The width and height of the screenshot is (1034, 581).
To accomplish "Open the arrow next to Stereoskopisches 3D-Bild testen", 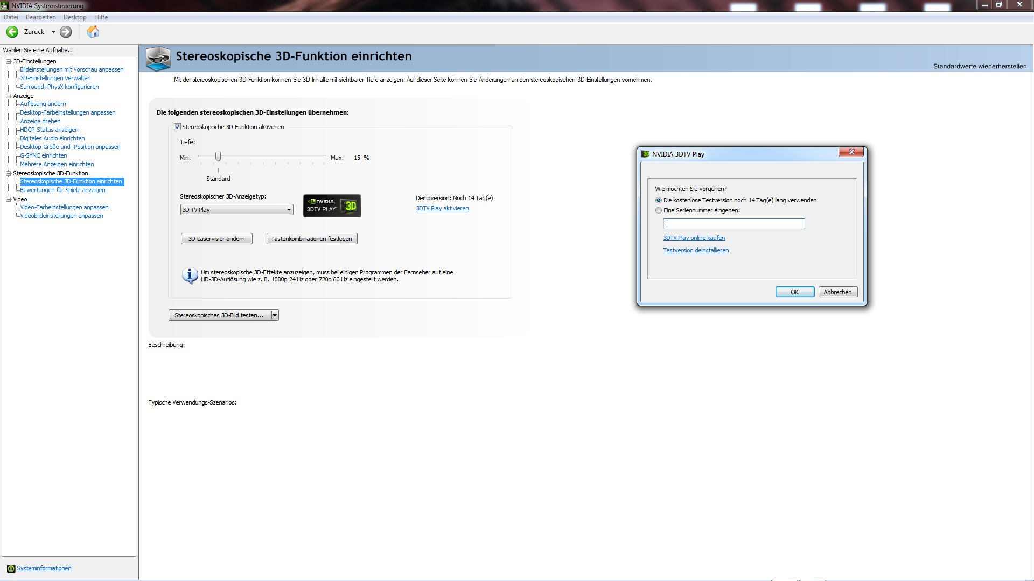I will click(275, 315).
